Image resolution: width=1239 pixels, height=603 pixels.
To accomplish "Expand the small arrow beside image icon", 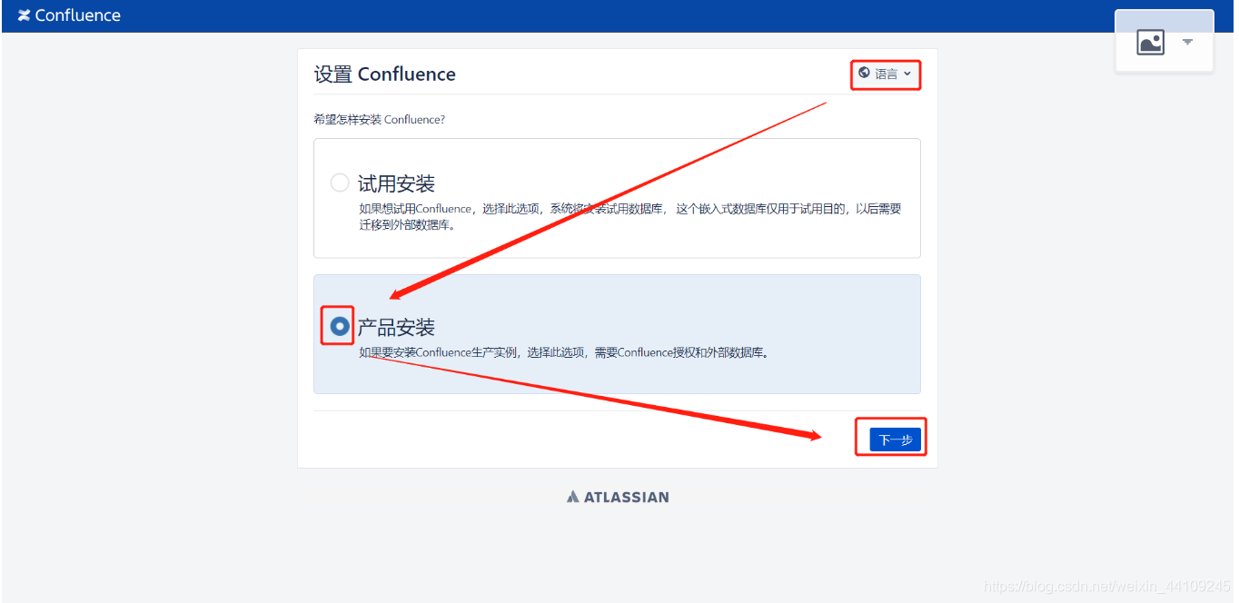I will 1187,42.
